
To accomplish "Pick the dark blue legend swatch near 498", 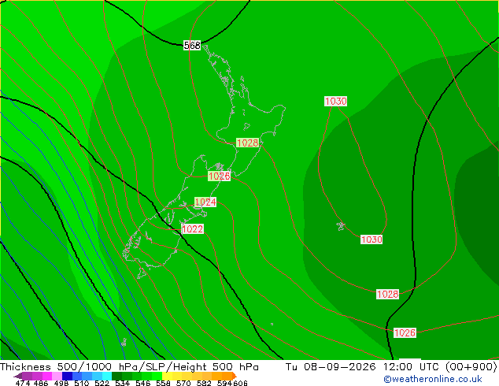I will click(67, 376).
